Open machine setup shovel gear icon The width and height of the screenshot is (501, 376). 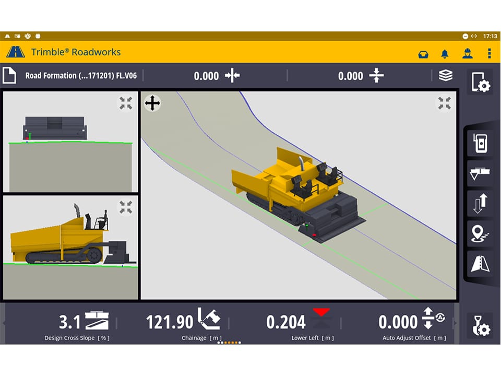(x=481, y=326)
